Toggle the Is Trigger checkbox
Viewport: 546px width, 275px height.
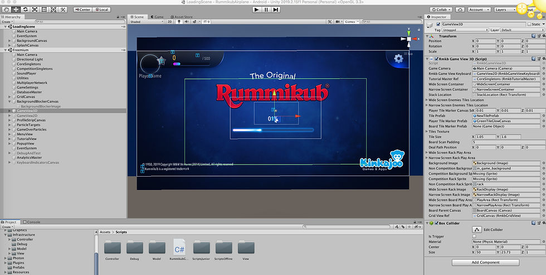click(474, 237)
